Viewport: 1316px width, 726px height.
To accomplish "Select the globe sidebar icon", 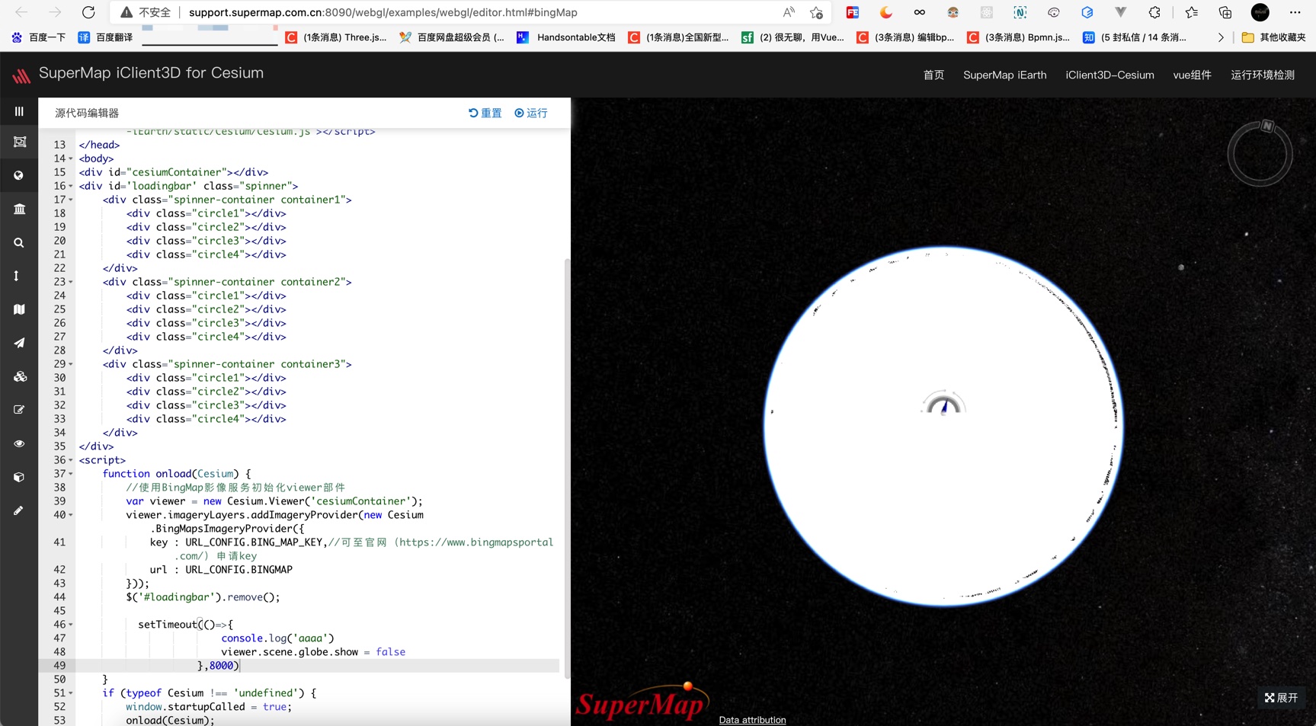I will (x=19, y=175).
